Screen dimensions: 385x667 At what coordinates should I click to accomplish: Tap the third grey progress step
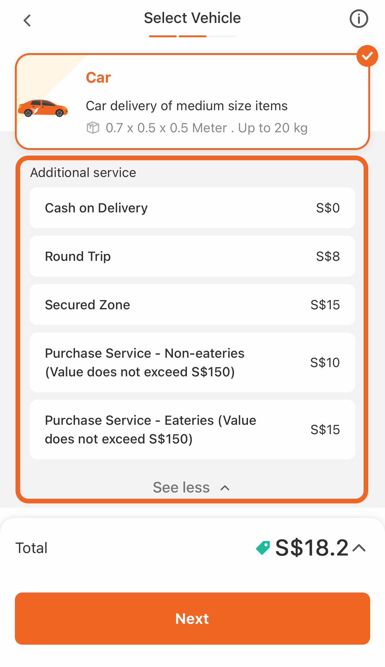pos(222,36)
